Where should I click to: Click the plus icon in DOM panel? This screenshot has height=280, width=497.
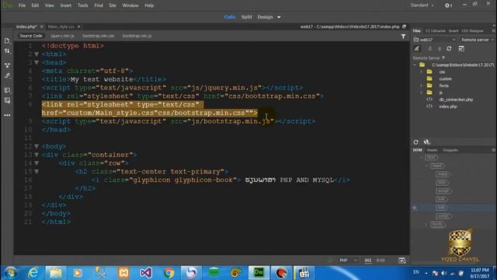pos(415,208)
